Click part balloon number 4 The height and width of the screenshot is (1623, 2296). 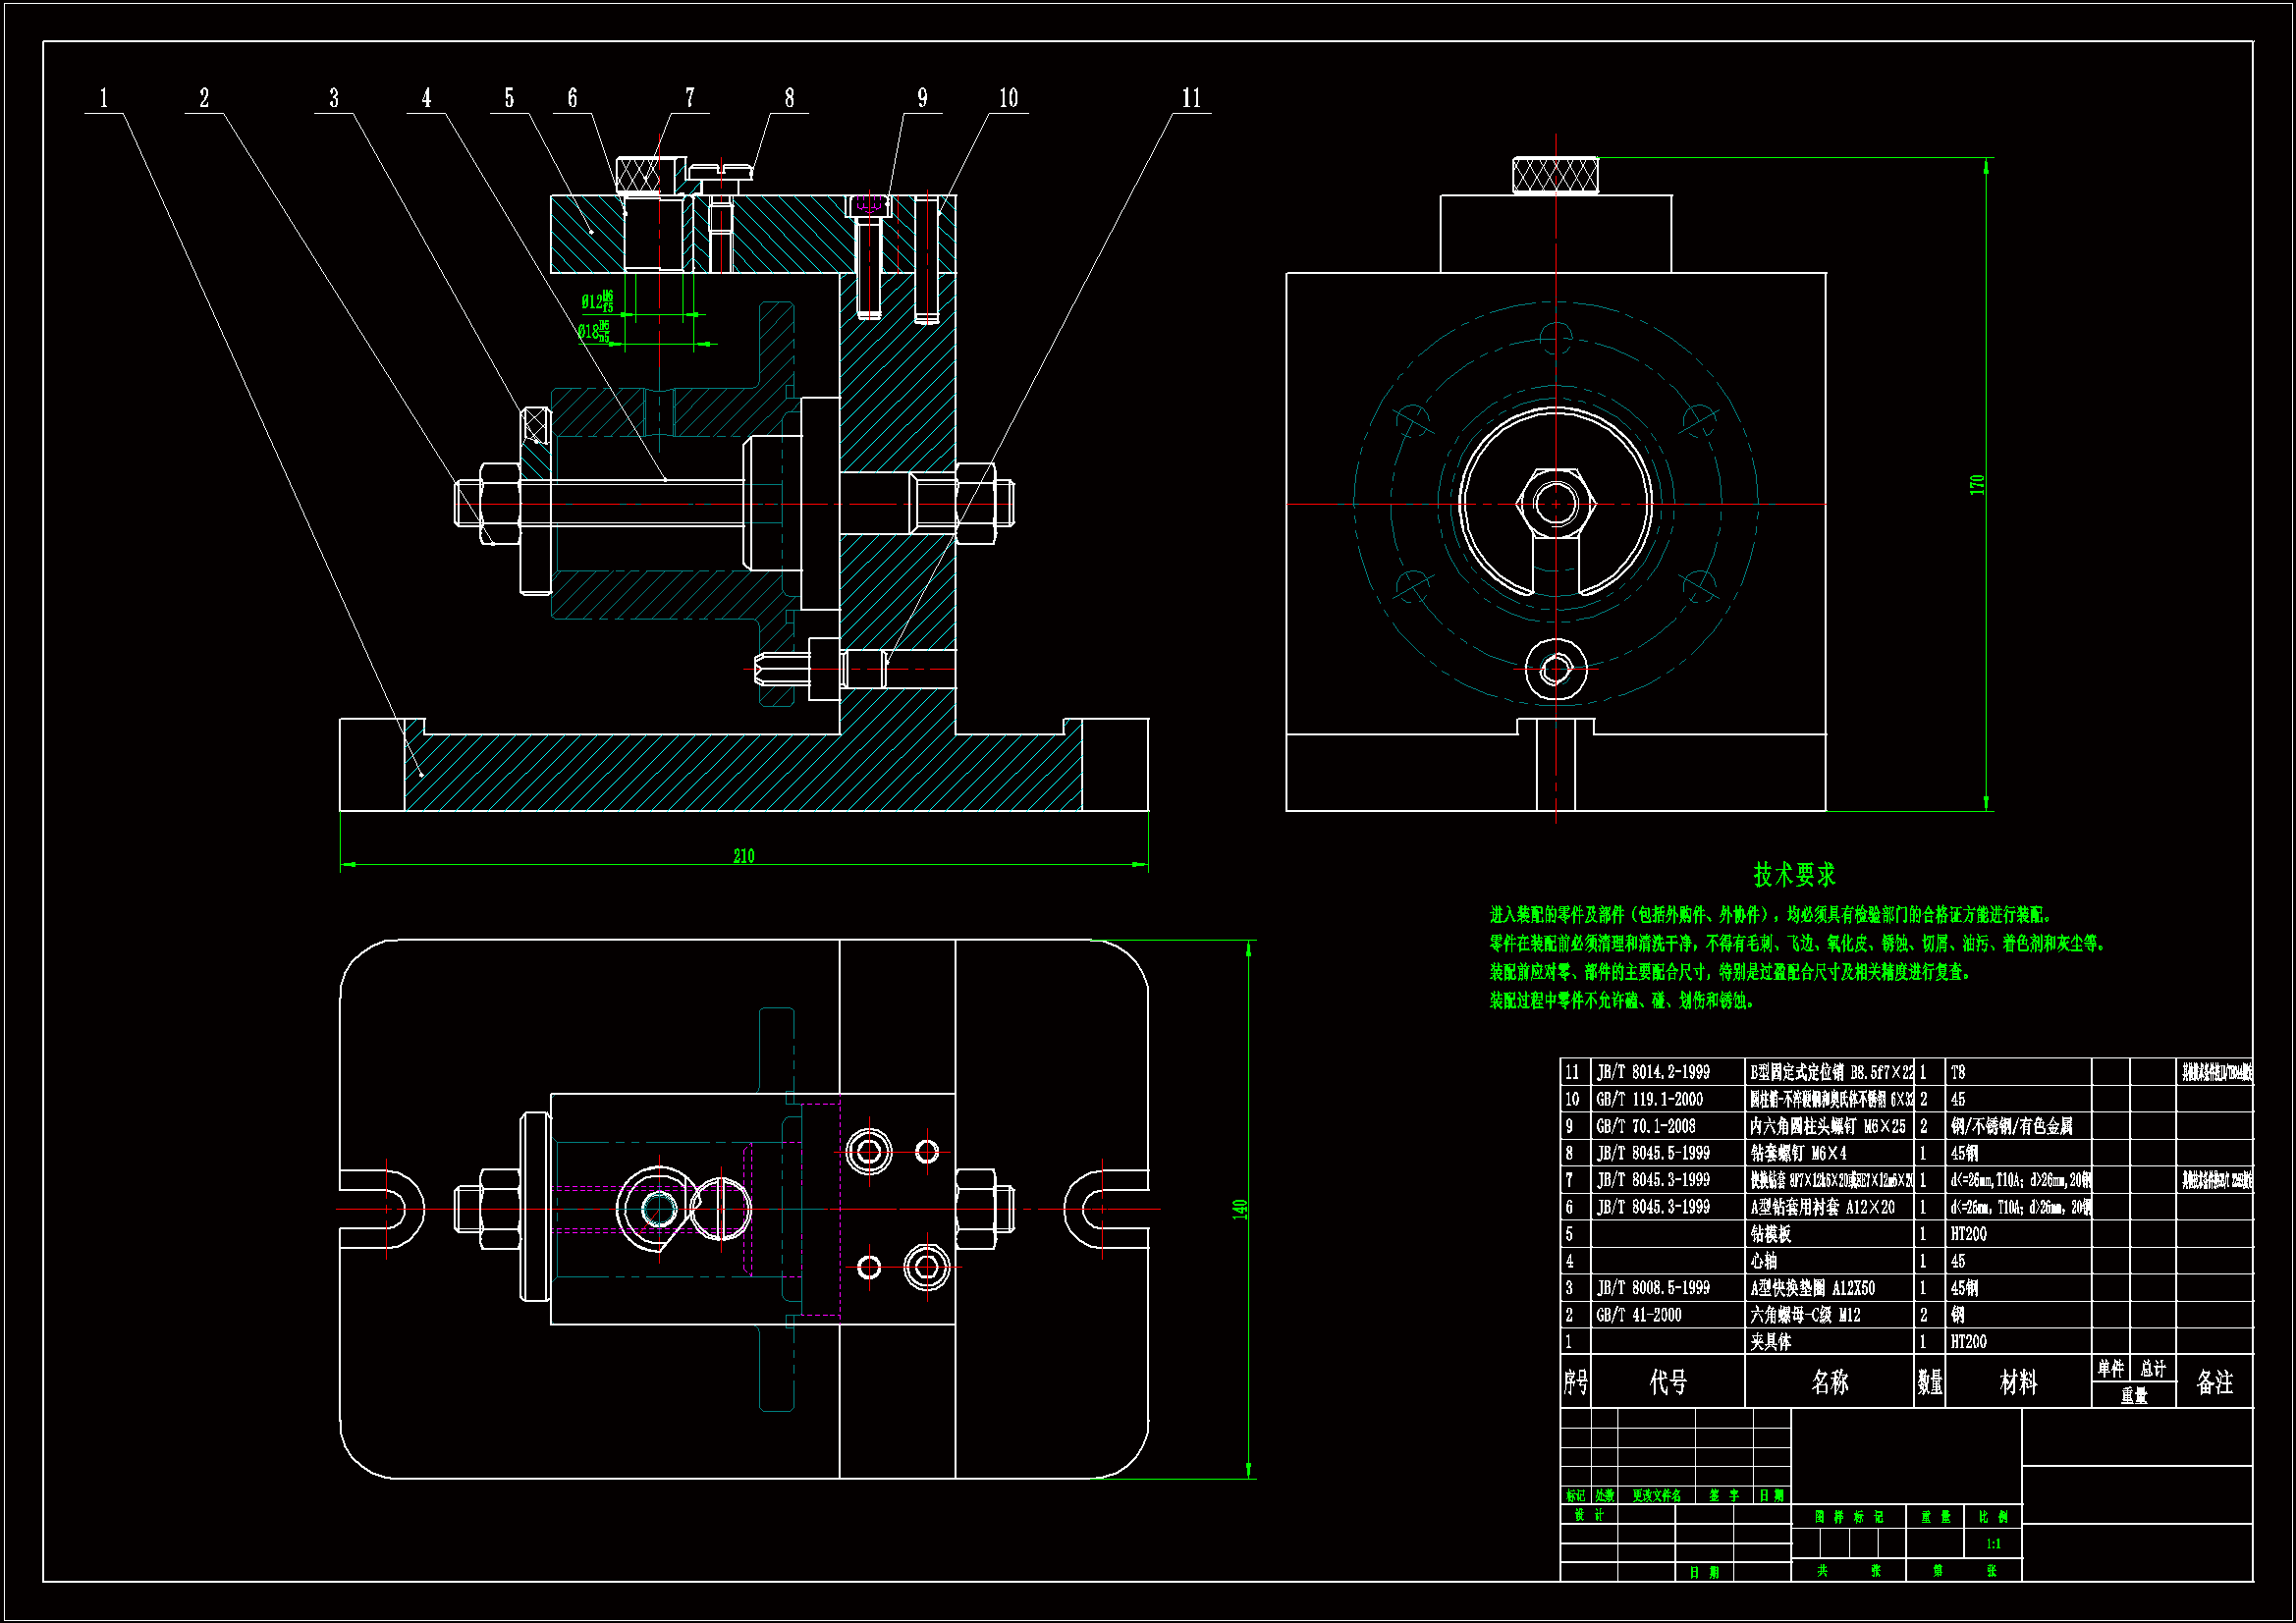(x=426, y=98)
